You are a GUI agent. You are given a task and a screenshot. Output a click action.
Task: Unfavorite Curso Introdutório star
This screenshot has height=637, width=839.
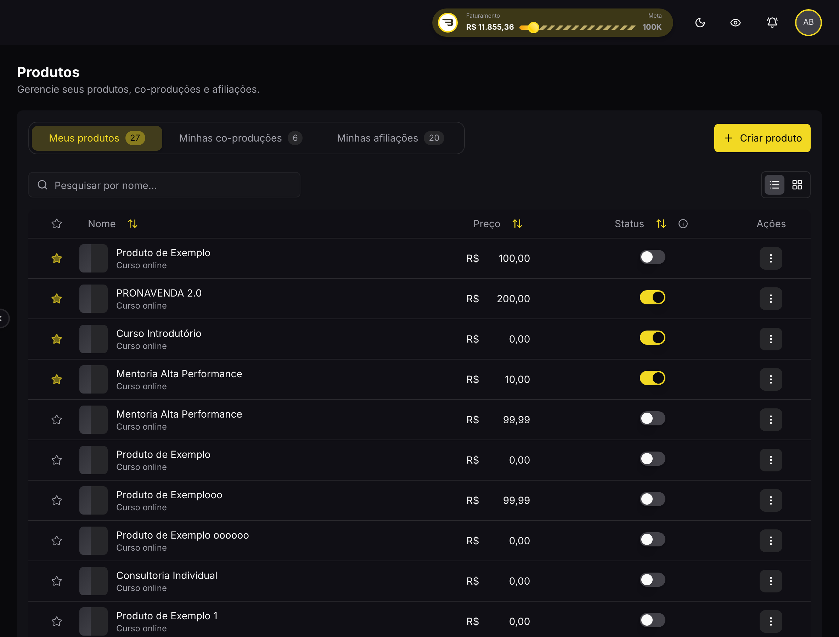pyautogui.click(x=57, y=339)
